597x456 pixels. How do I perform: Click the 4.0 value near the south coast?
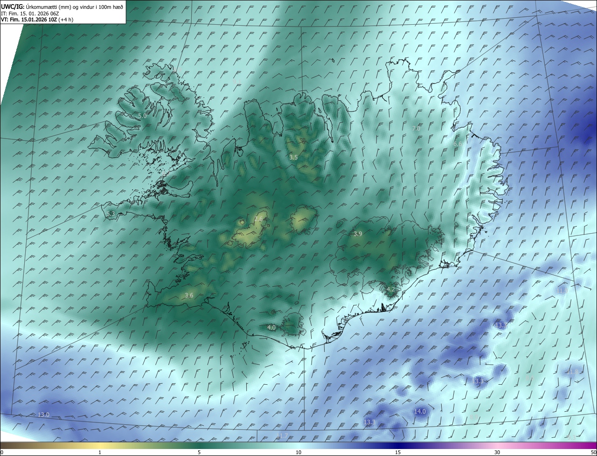click(x=271, y=328)
